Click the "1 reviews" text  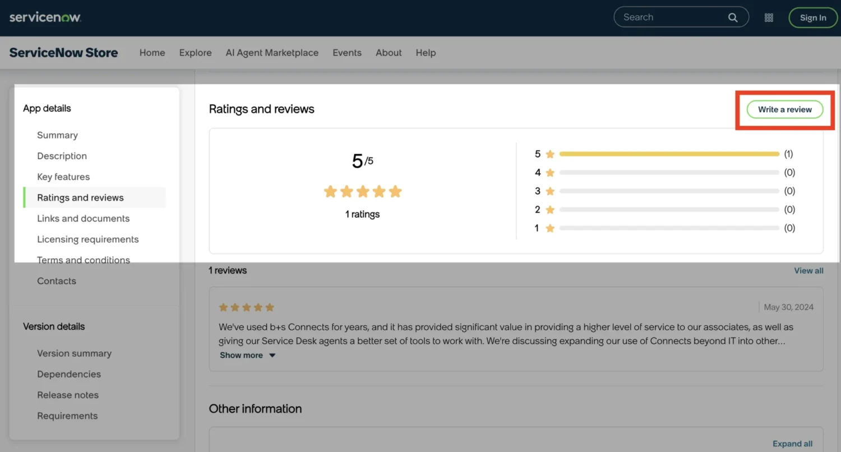click(228, 270)
